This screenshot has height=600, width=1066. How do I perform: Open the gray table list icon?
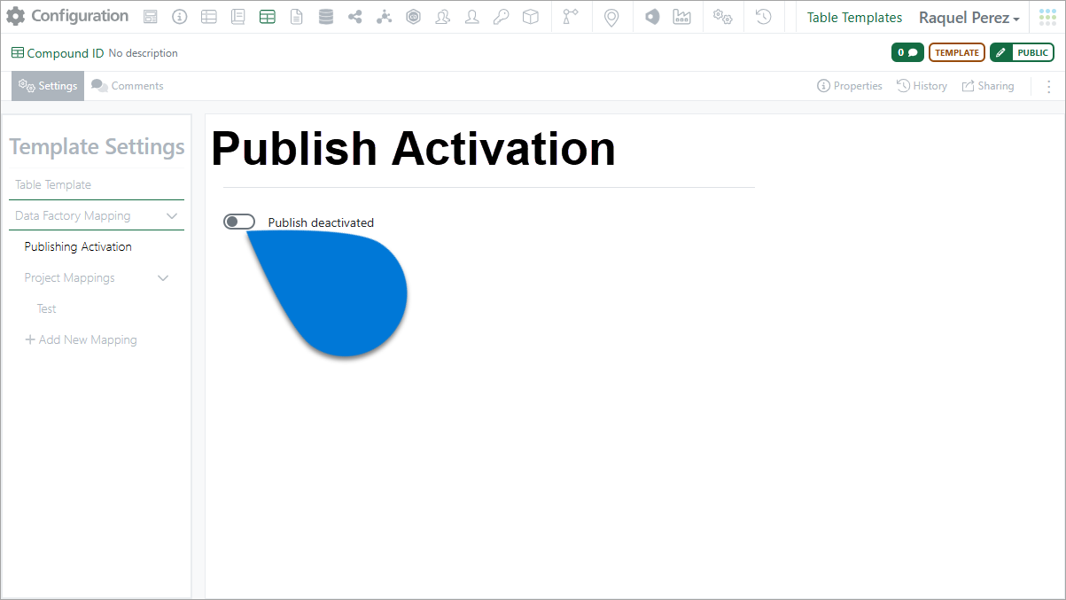[208, 17]
